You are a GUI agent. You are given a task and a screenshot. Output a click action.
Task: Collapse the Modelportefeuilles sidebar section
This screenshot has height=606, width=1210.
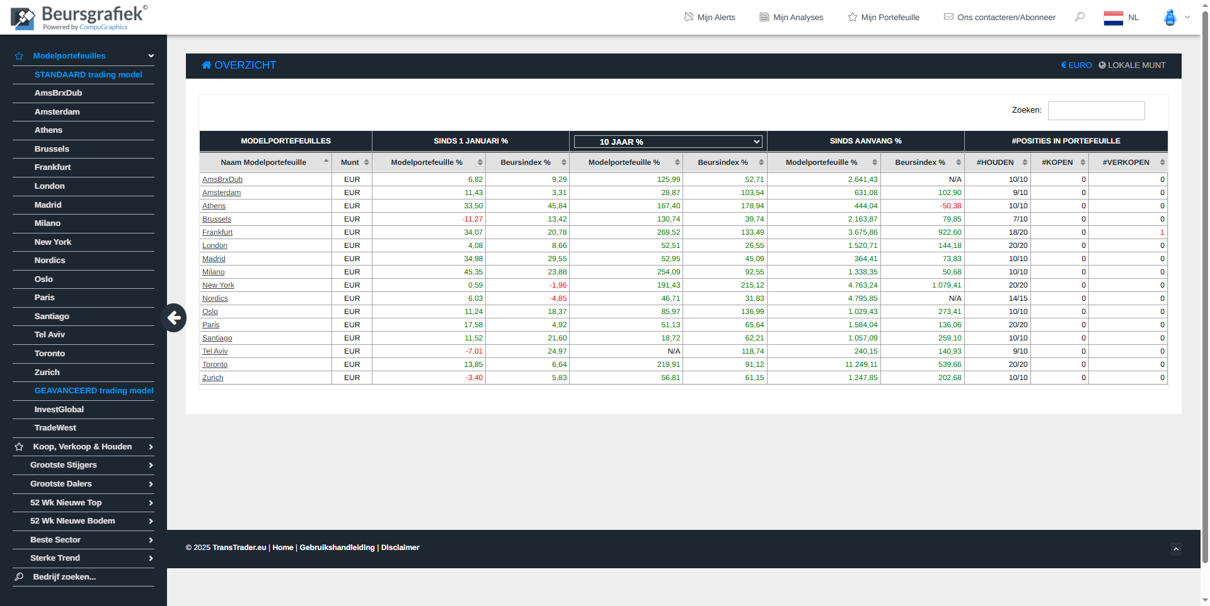point(83,56)
